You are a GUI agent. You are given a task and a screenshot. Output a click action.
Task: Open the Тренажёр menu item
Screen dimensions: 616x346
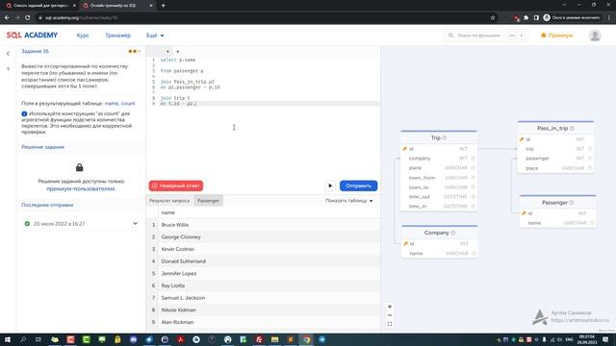click(117, 36)
